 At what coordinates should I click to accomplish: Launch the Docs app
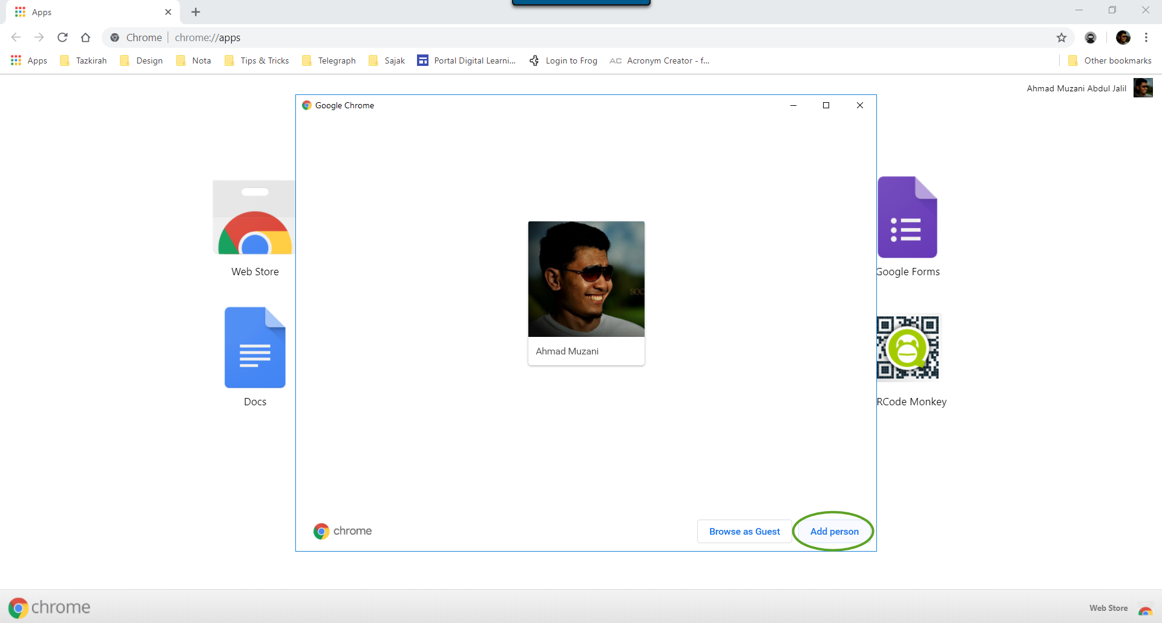(255, 348)
